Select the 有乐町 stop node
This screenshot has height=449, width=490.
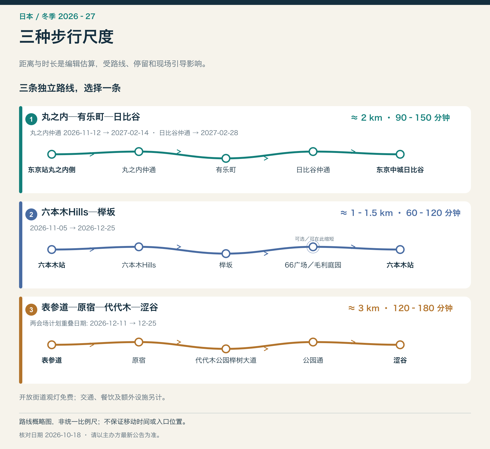226,158
